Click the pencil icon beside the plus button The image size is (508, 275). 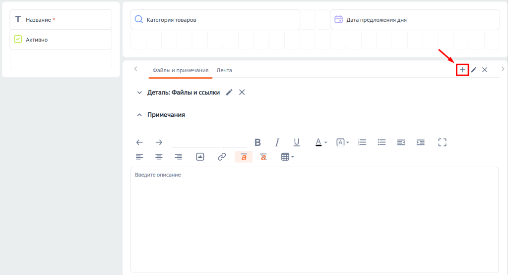pyautogui.click(x=474, y=70)
